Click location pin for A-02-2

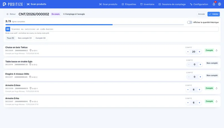click(x=30, y=77)
